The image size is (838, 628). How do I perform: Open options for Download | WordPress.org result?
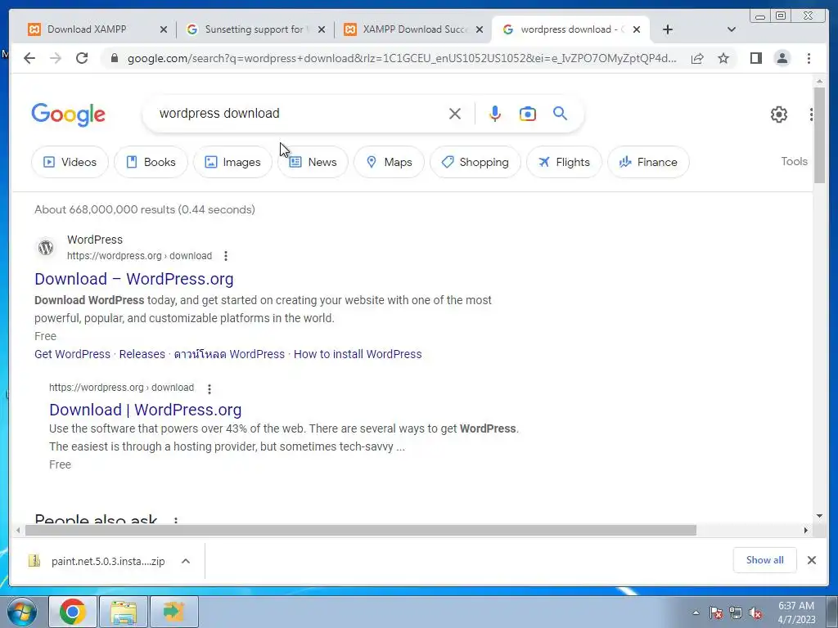tap(209, 388)
